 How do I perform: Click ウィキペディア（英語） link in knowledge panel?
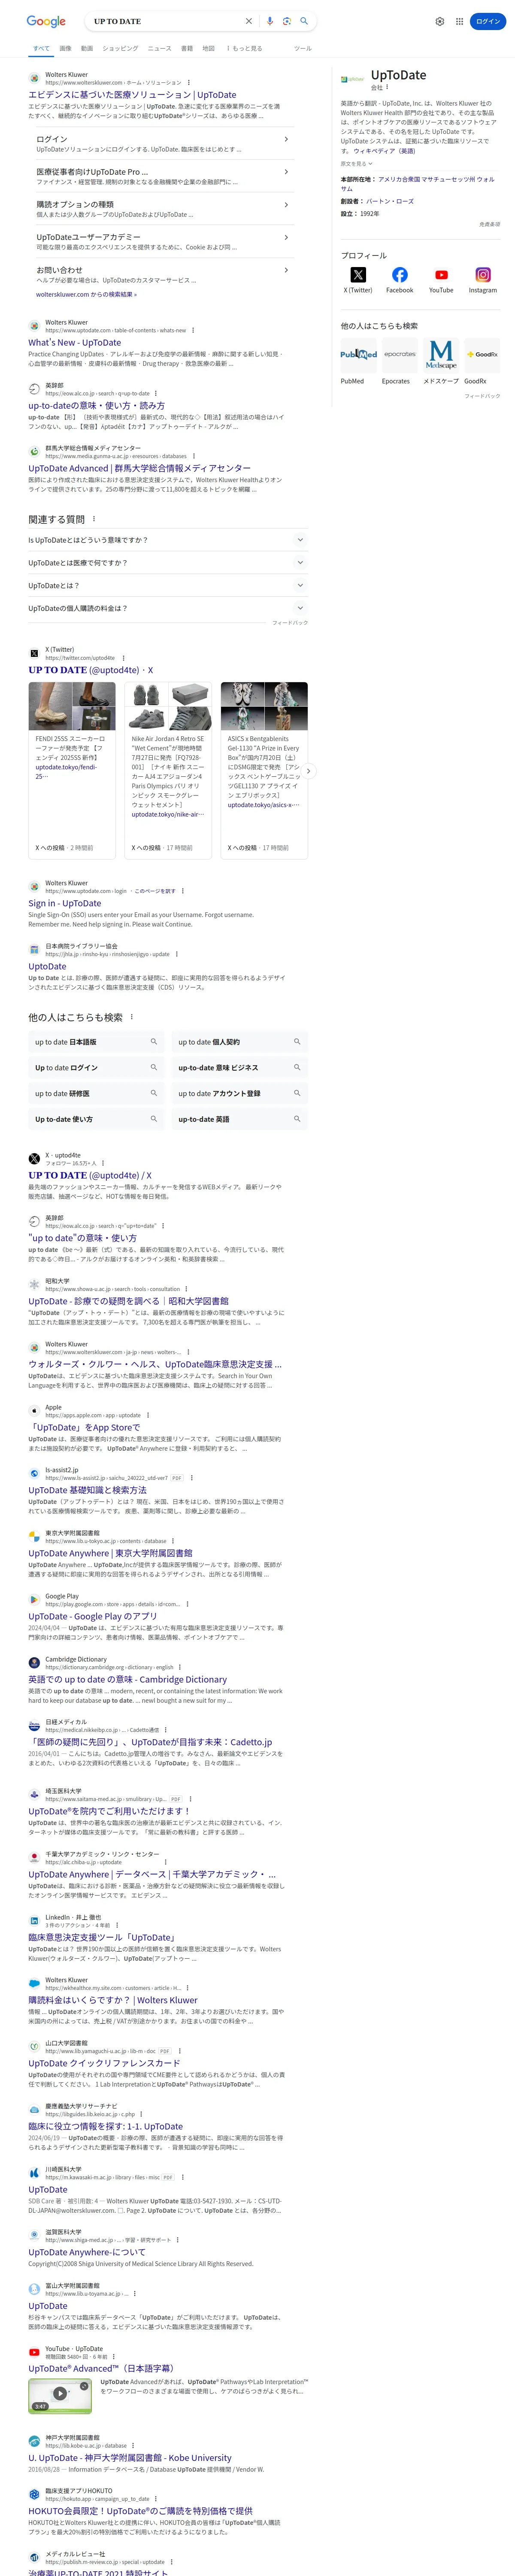point(384,151)
